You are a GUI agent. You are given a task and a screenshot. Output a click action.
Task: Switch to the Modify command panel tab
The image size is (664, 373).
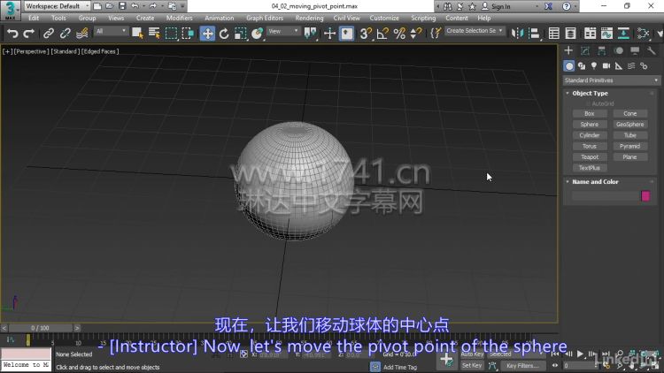pyautogui.click(x=585, y=50)
